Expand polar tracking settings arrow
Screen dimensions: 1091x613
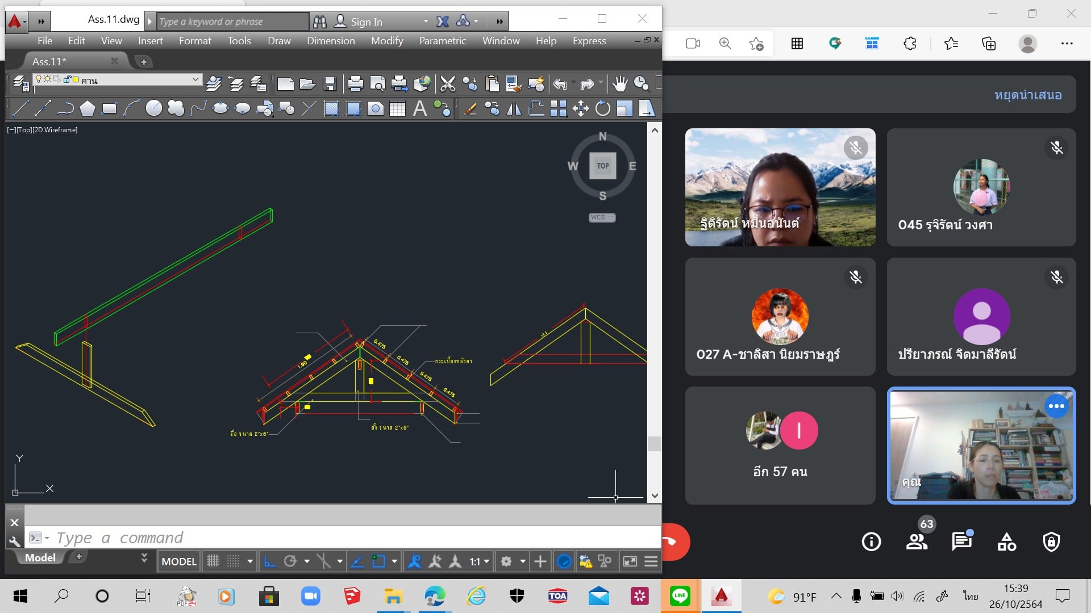[307, 561]
